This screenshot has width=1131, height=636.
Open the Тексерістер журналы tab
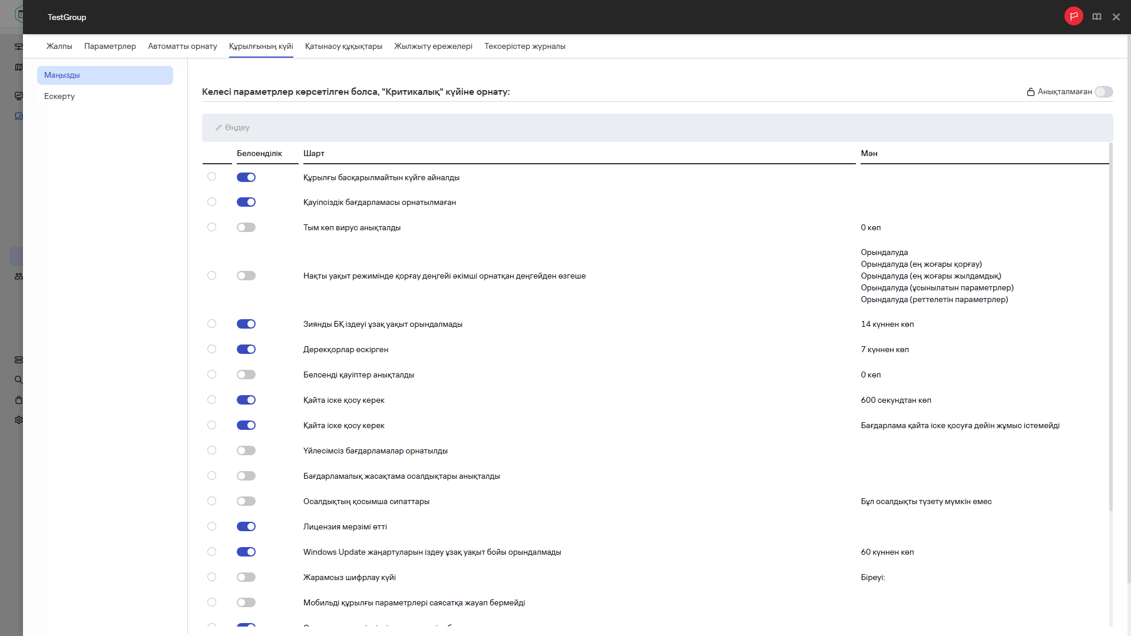point(524,46)
